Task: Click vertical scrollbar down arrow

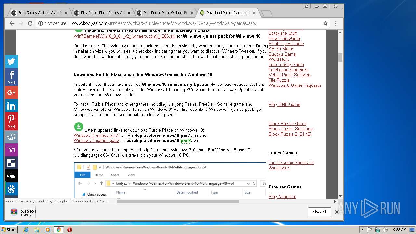Action: (x=340, y=196)
